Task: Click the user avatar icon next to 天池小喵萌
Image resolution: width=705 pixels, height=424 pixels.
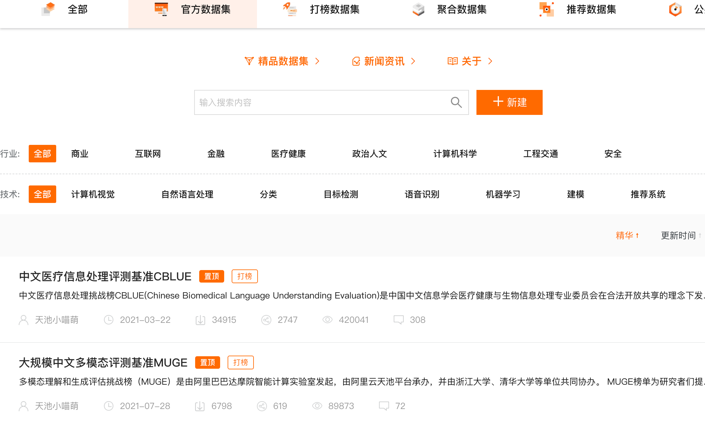Action: tap(24, 320)
